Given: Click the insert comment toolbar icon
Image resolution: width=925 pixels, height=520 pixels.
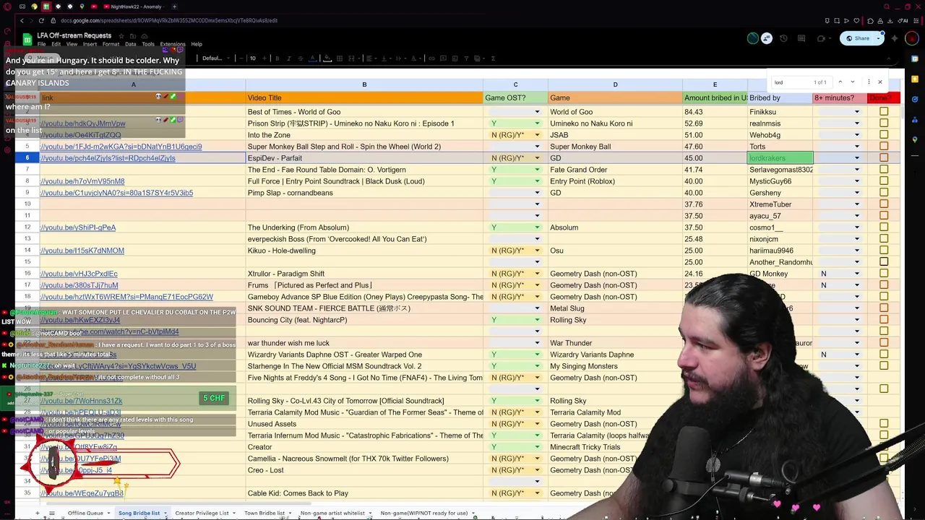Looking at the screenshot, I should [x=443, y=58].
